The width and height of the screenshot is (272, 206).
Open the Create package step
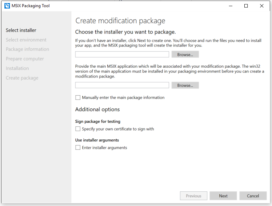(x=22, y=78)
